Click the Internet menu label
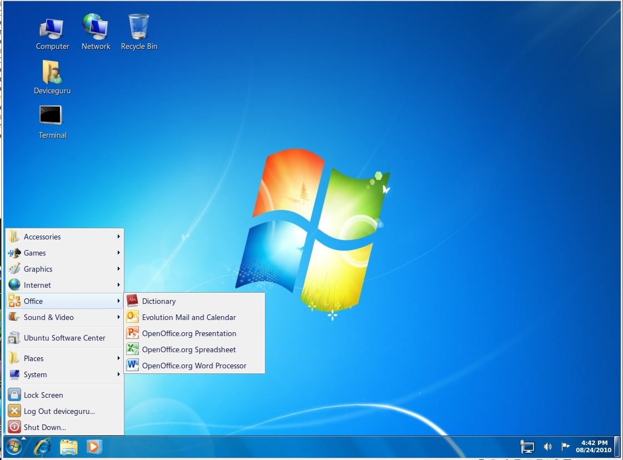Screen dimensions: 623x460 [x=37, y=285]
